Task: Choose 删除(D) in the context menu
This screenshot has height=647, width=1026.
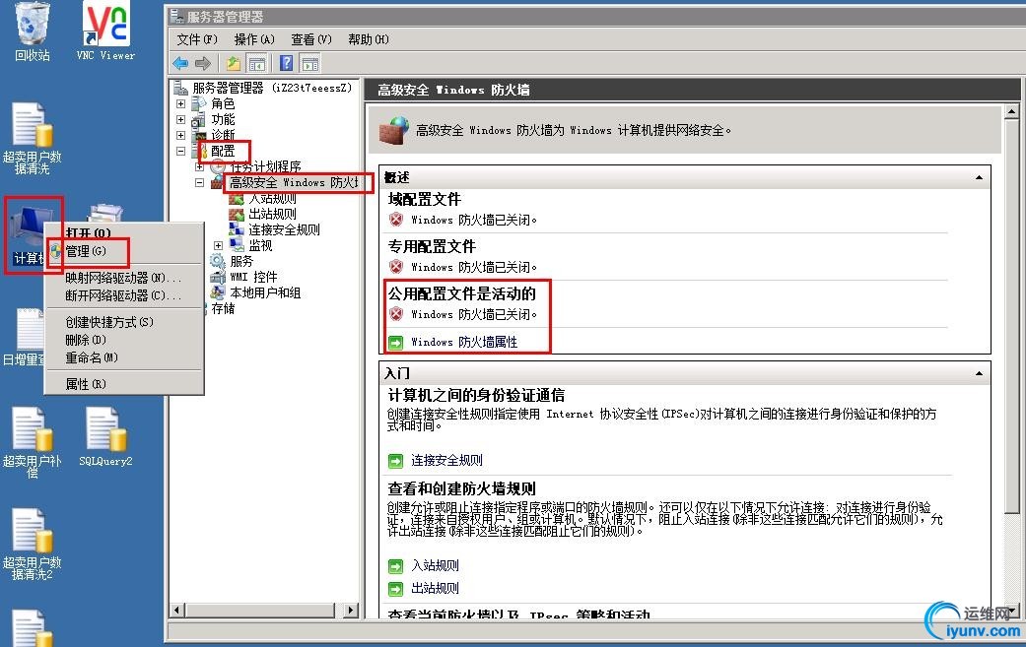Action: tap(124, 340)
